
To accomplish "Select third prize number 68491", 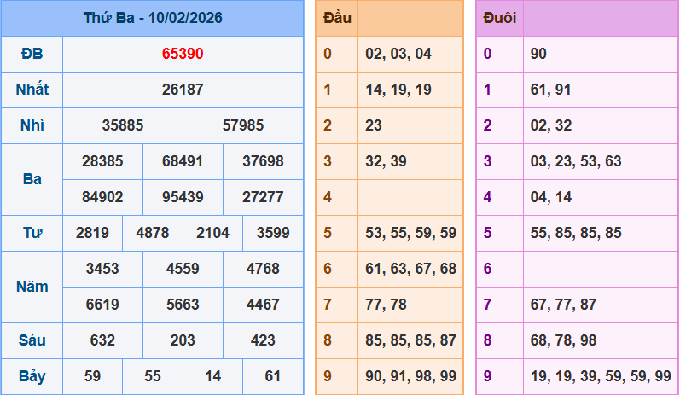I will [183, 161].
